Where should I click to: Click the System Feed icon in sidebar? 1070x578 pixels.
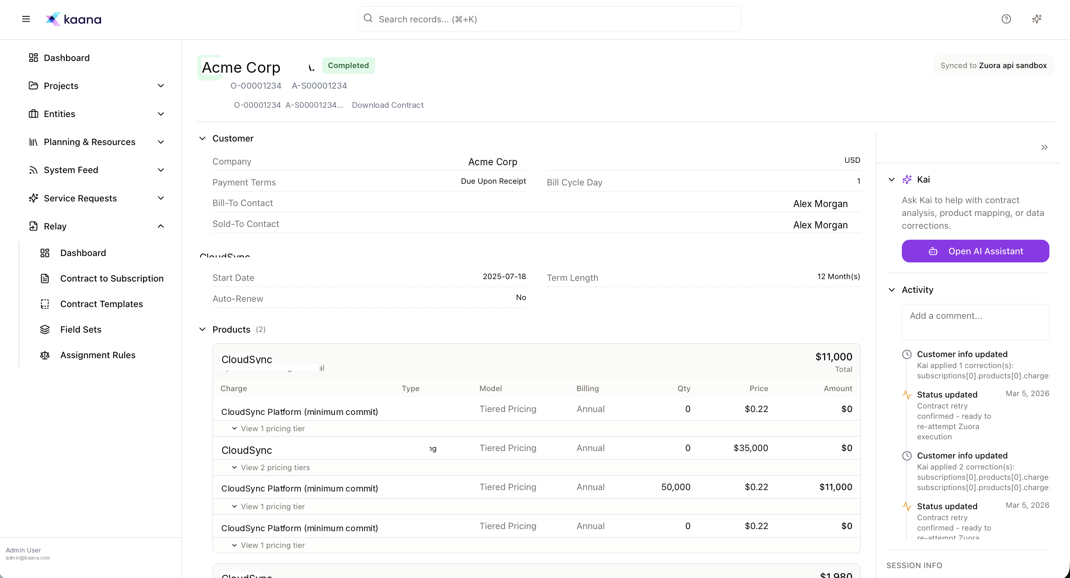pyautogui.click(x=34, y=170)
